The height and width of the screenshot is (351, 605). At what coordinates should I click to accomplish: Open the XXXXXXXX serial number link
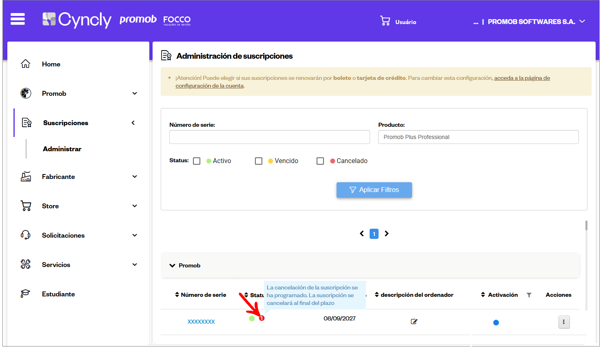pos(201,322)
